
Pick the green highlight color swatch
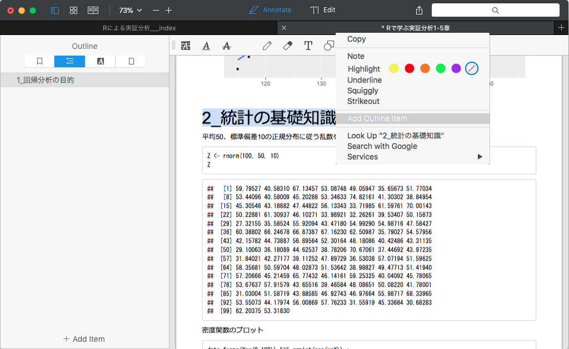(x=441, y=68)
